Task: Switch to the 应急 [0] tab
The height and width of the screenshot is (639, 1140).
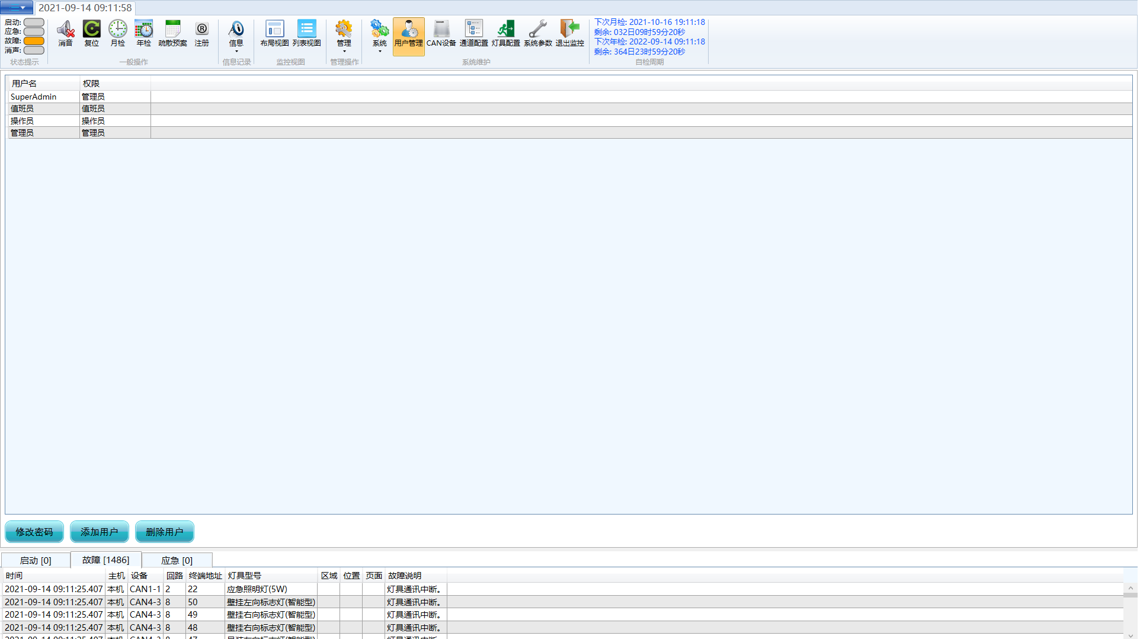Action: [177, 560]
